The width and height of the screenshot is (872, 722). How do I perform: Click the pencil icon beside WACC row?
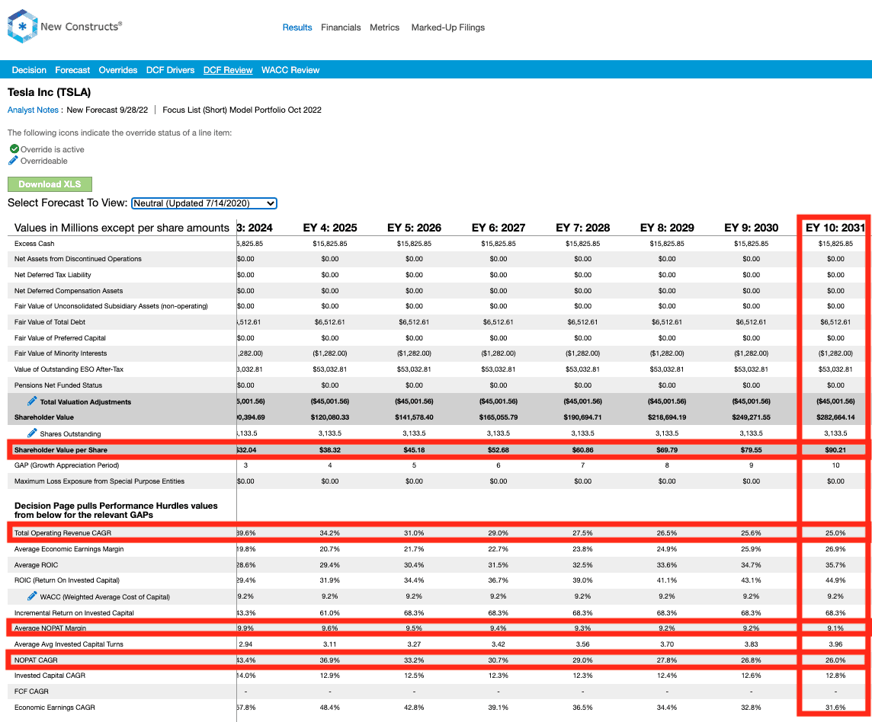pos(32,596)
